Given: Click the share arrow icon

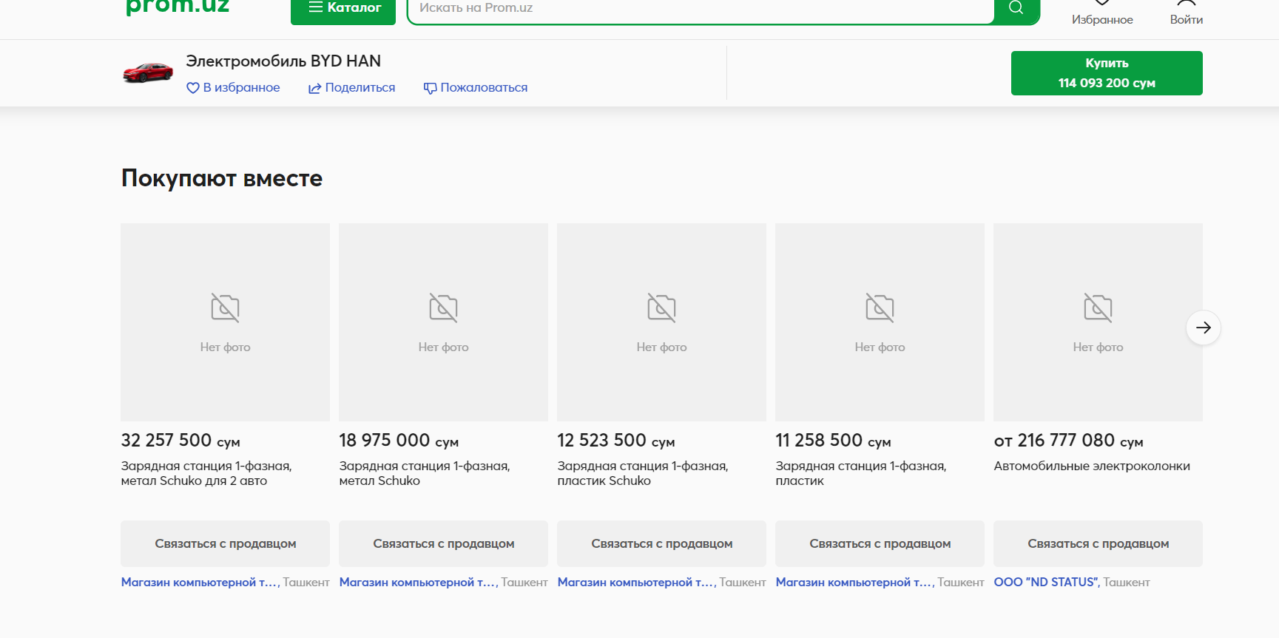Looking at the screenshot, I should pyautogui.click(x=314, y=88).
